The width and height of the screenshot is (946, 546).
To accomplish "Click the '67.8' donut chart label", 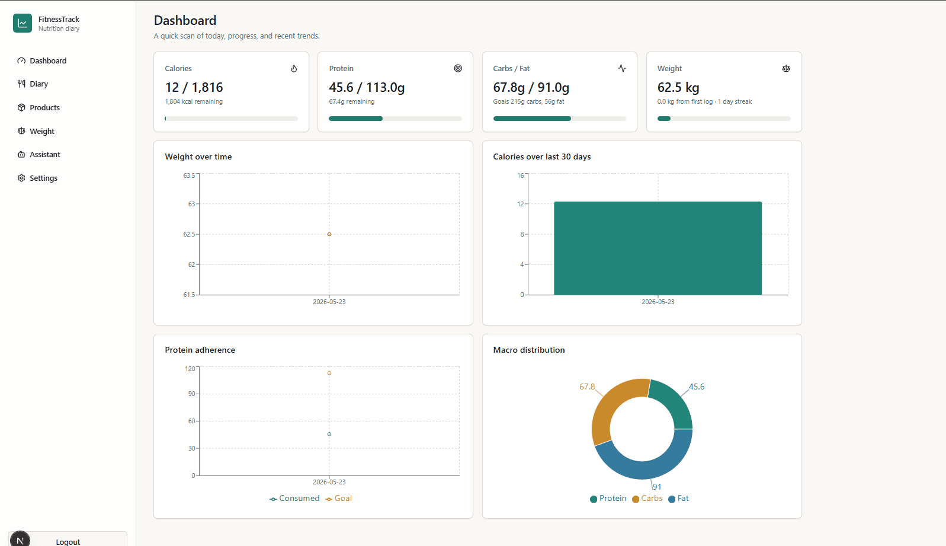I will (587, 387).
